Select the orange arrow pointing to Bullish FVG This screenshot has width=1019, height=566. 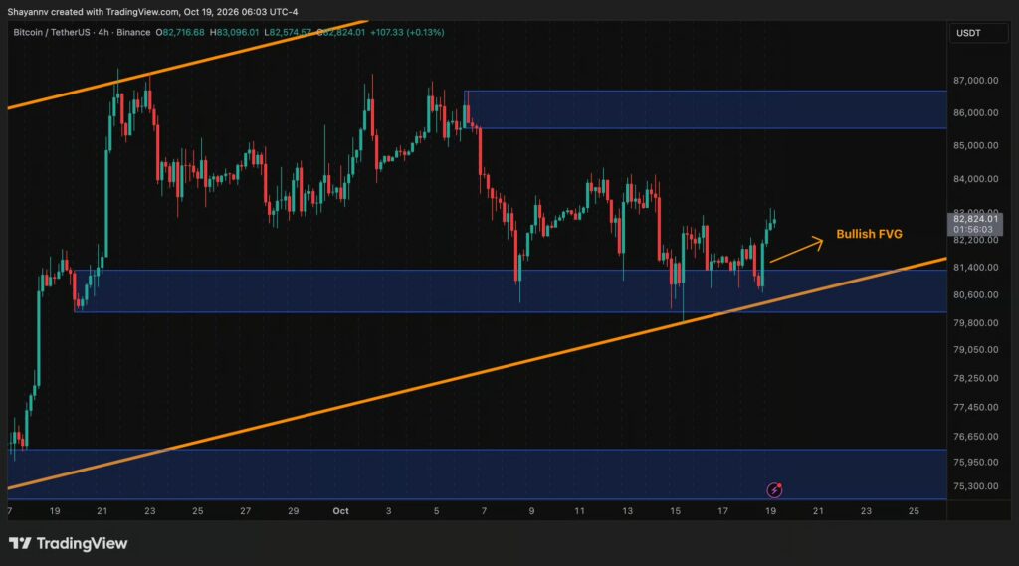pos(797,251)
